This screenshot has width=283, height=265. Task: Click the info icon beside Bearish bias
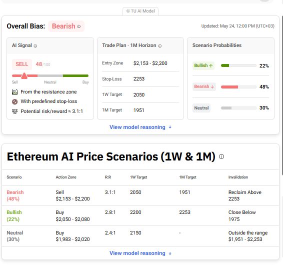coord(79,26)
